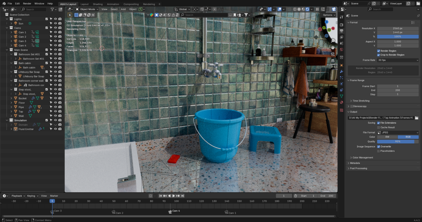Select RGB color mode button

(x=408, y=137)
